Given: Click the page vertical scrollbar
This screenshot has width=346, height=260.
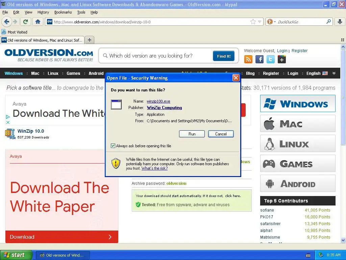Looking at the screenshot, I should click(x=343, y=97).
